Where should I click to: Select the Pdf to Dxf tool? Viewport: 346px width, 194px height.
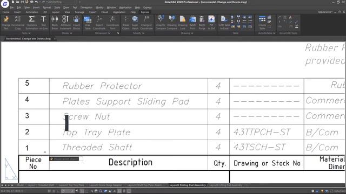211,23
